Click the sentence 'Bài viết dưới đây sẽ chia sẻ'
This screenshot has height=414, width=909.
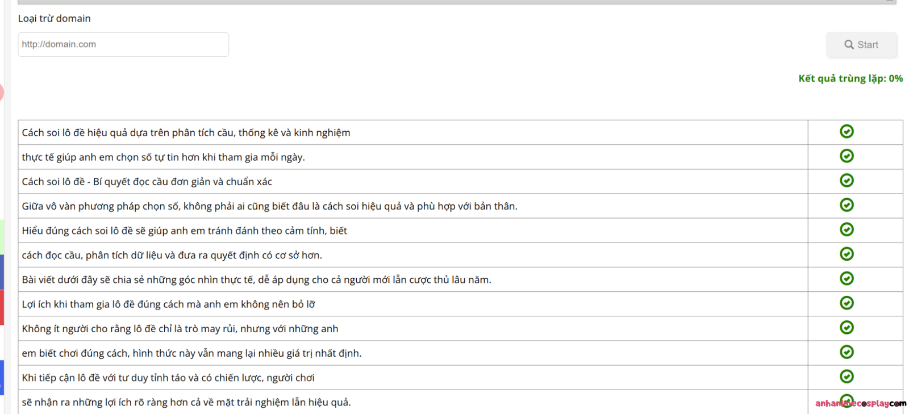click(256, 279)
